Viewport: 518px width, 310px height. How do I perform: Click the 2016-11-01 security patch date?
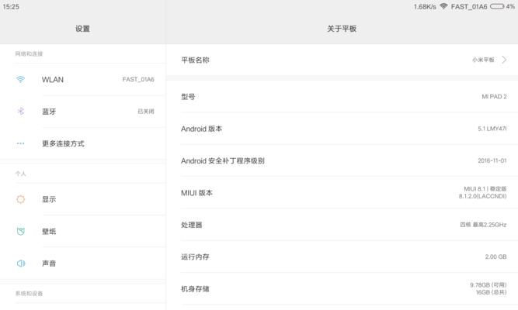coord(492,160)
